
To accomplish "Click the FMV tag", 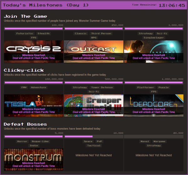I will 24,87.
